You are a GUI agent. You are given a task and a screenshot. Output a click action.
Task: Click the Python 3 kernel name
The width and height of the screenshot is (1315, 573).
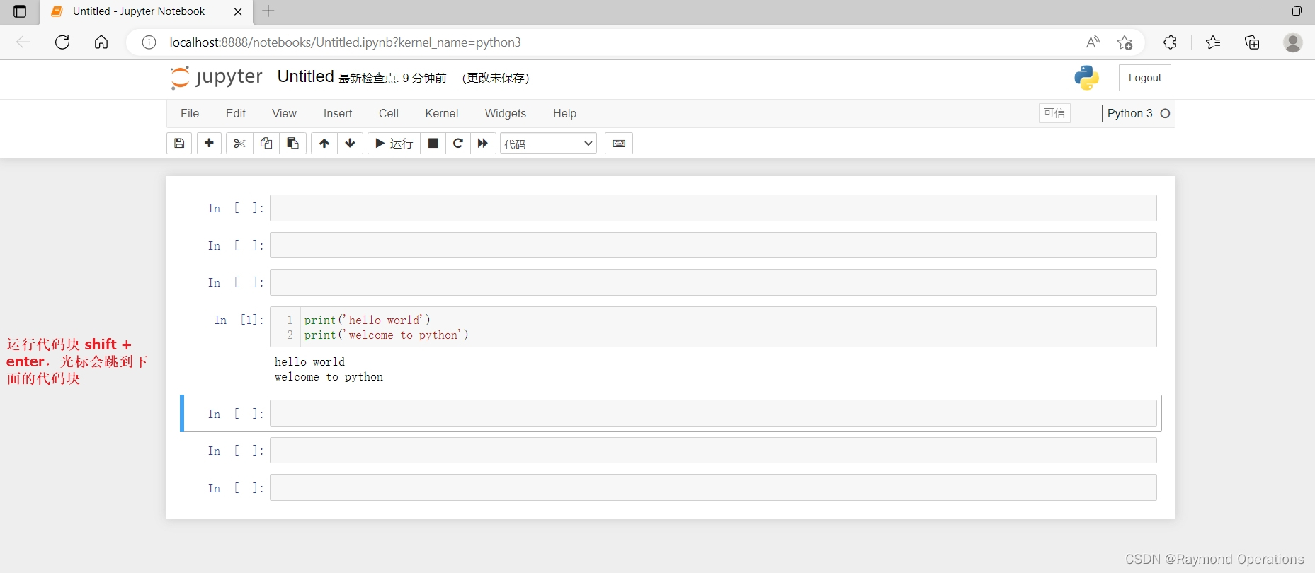click(x=1130, y=113)
